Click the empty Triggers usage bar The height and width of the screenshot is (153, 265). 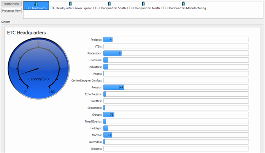(x=176, y=148)
